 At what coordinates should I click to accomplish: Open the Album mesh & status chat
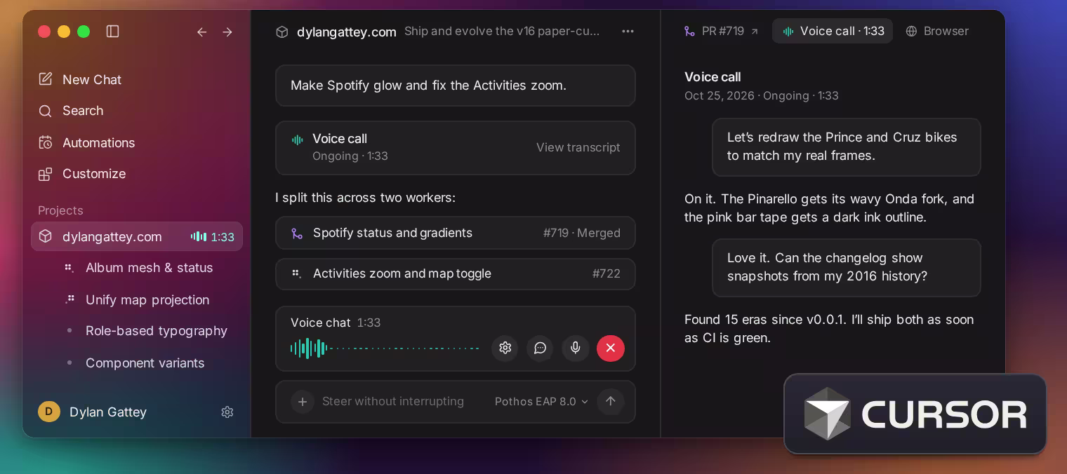click(x=150, y=268)
